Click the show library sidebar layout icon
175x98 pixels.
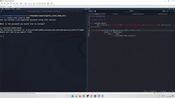coord(37,4)
